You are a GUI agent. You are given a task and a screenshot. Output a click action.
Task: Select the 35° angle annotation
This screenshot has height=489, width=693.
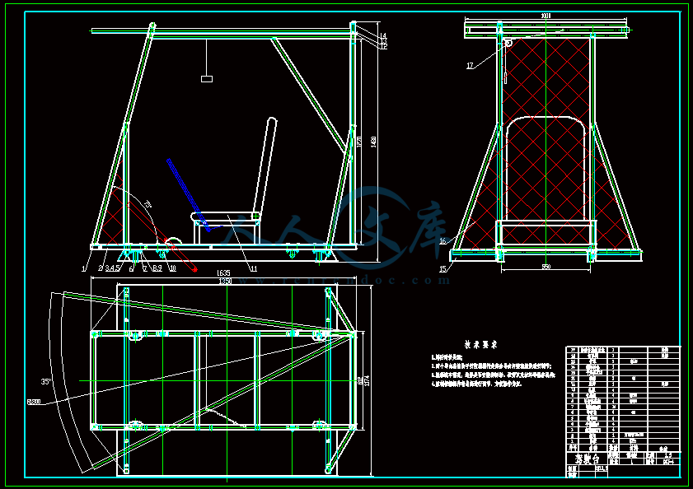pyautogui.click(x=46, y=382)
